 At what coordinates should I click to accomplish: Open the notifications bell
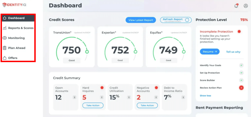236,6
